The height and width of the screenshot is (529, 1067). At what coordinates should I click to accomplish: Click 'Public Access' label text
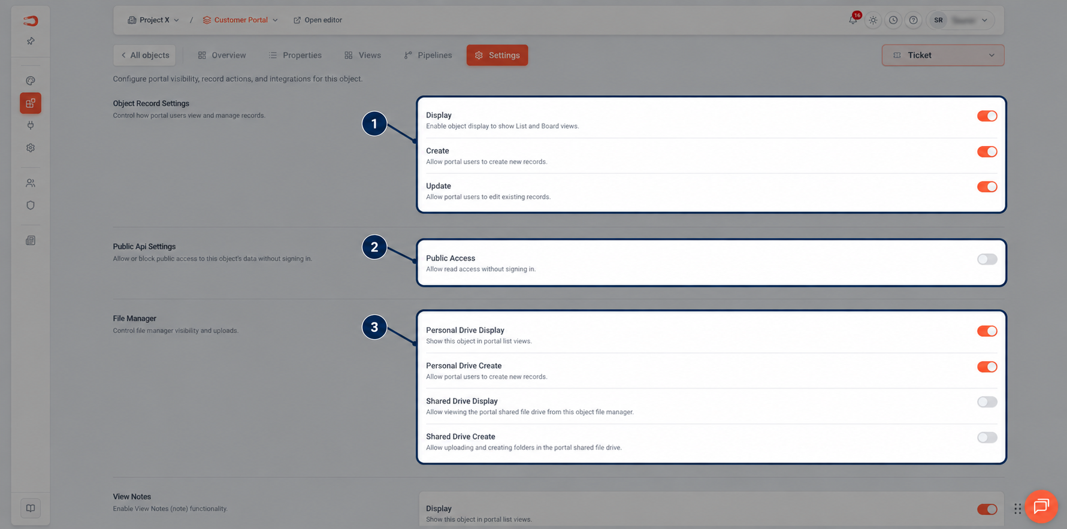click(451, 258)
